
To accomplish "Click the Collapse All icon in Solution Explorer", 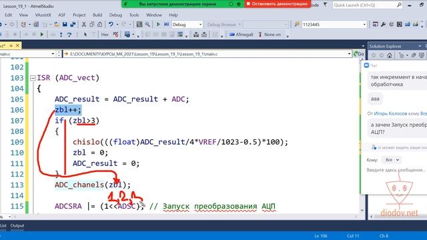I will click(414, 55).
